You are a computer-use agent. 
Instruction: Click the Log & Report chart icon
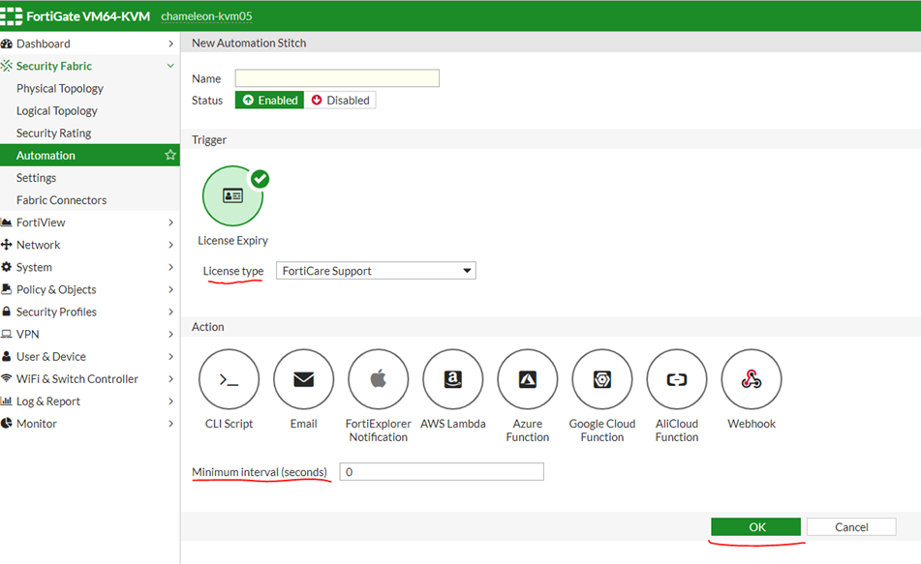[7, 401]
